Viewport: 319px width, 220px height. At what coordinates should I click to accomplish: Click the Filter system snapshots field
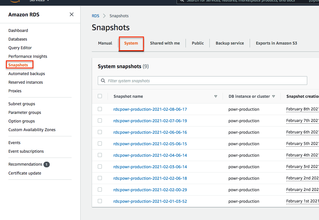pos(206,81)
